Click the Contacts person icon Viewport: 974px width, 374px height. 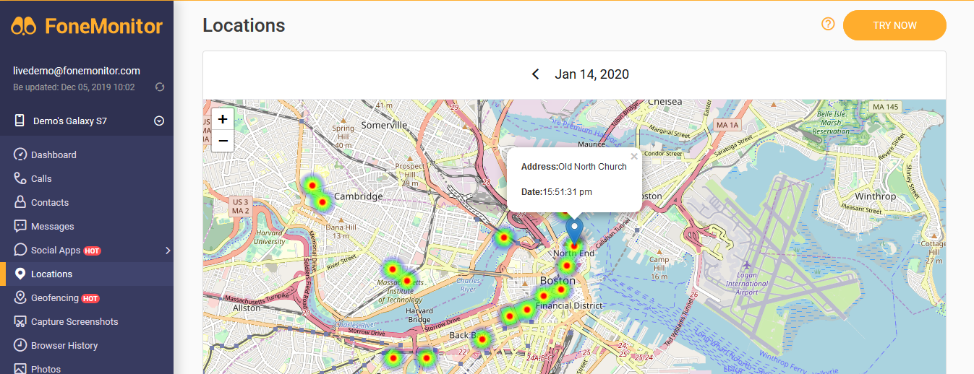pos(20,202)
